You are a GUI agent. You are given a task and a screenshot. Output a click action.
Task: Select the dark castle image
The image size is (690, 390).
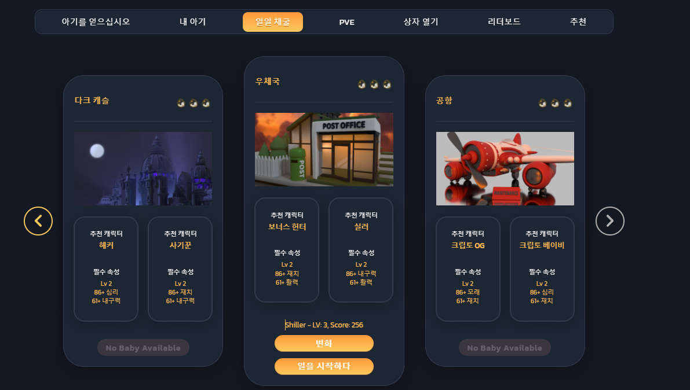[x=143, y=168]
